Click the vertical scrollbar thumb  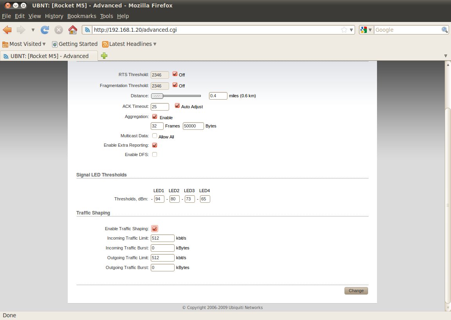447,205
